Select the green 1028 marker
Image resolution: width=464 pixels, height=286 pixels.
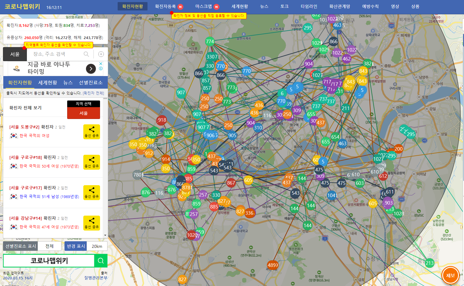tap(399, 213)
